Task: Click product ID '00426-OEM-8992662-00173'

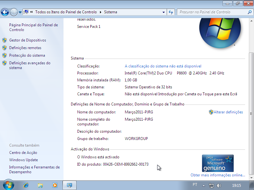Action: [126, 164]
